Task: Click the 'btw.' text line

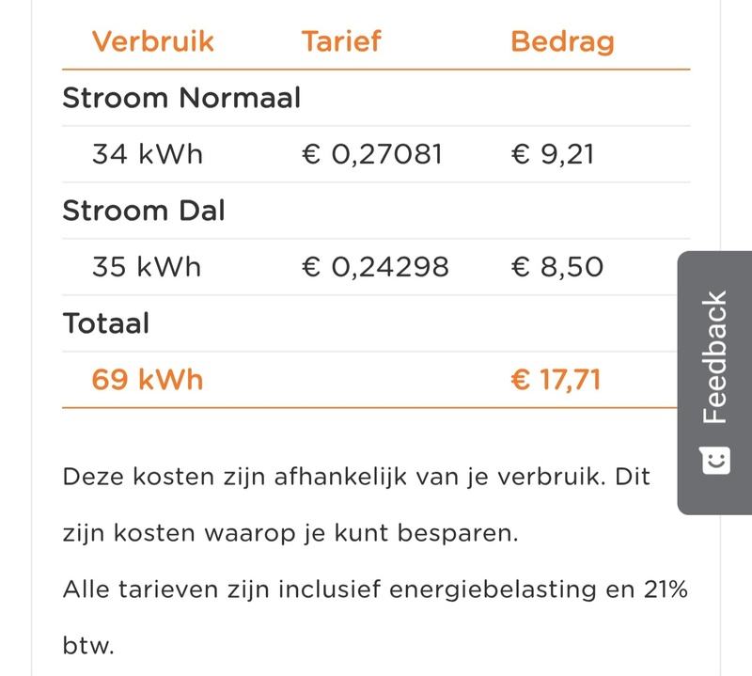Action: (88, 645)
